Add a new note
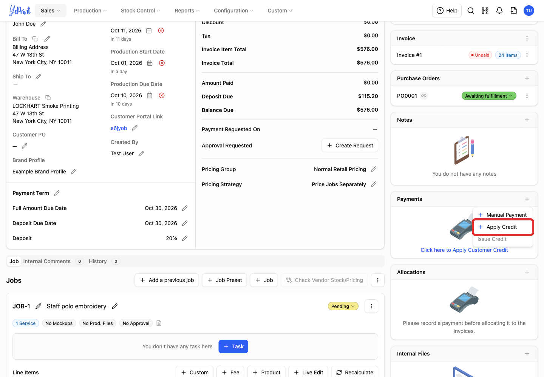 [527, 120]
